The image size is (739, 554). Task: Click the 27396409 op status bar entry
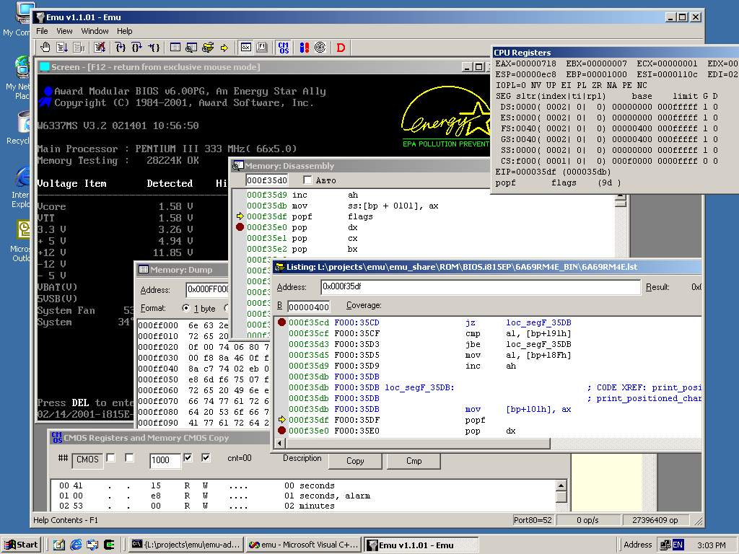[x=655, y=520]
